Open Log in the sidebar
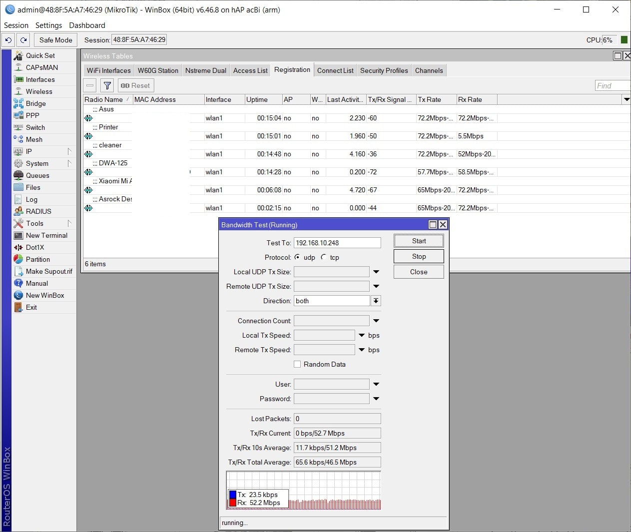631x532 pixels. tap(31, 199)
